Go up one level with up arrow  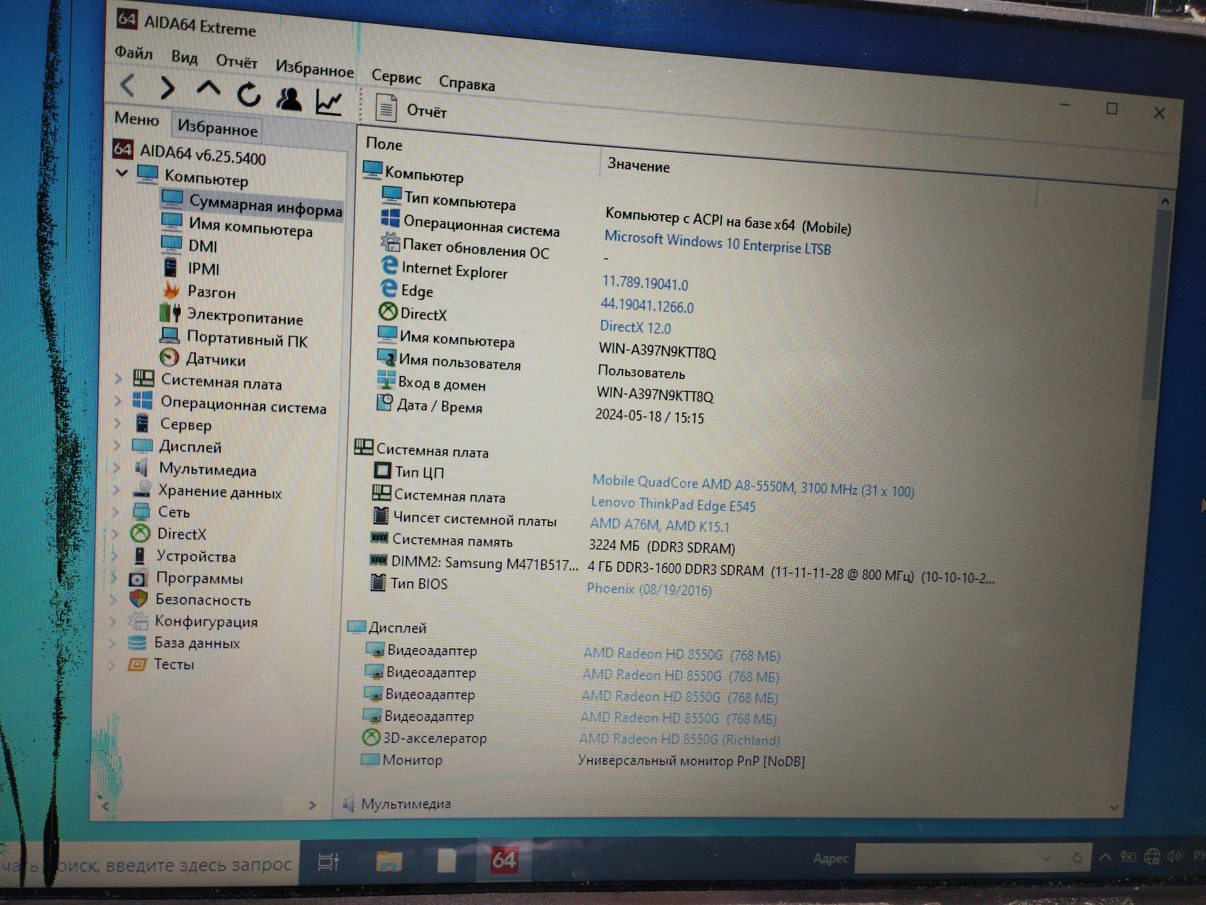point(208,89)
